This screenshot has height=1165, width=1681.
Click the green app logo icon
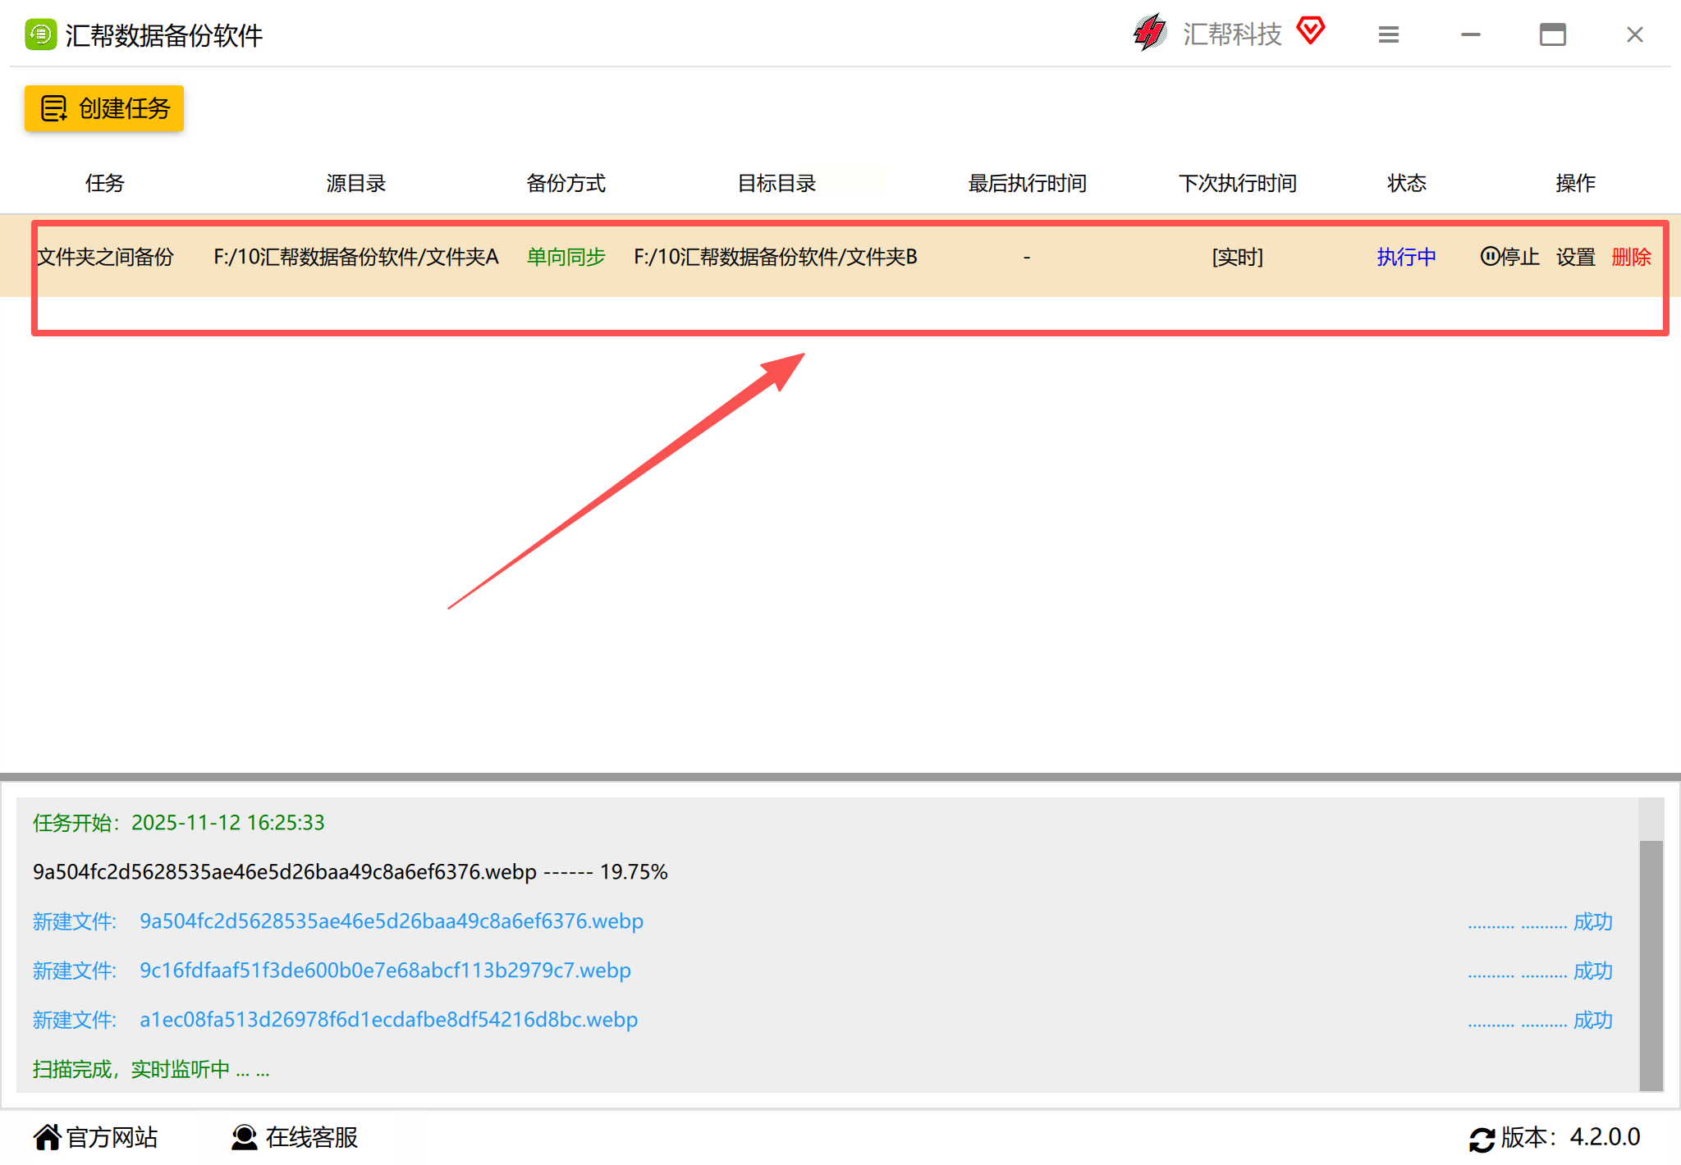tap(40, 35)
